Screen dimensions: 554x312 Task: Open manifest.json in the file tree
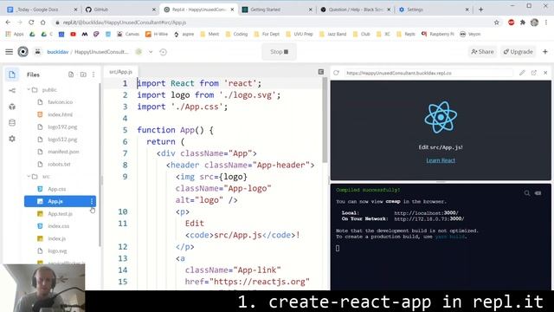(x=63, y=152)
